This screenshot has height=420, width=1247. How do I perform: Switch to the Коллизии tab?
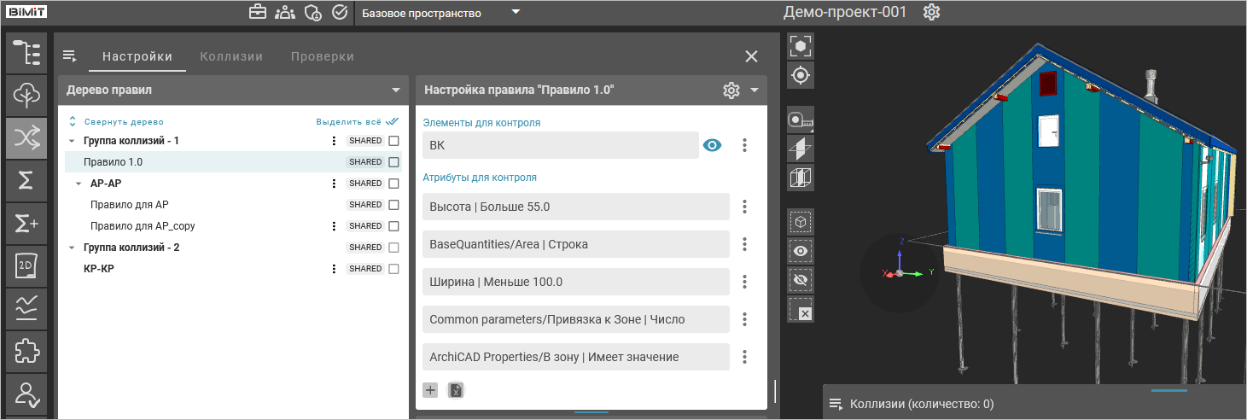pyautogui.click(x=231, y=56)
